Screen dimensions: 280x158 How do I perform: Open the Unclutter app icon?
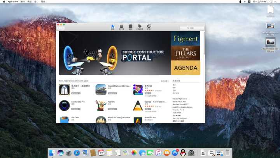tap(64, 119)
